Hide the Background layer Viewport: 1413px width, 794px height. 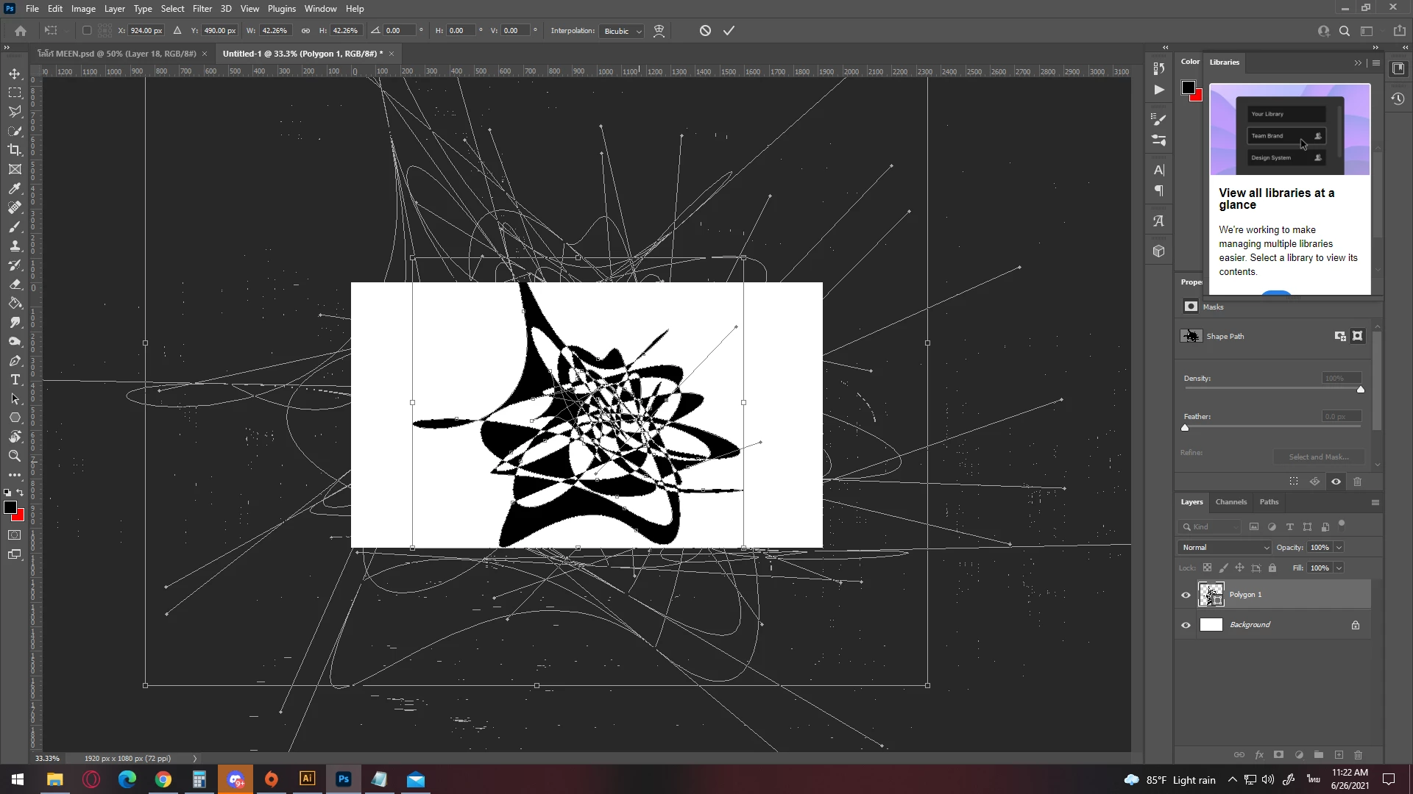pyautogui.click(x=1186, y=625)
